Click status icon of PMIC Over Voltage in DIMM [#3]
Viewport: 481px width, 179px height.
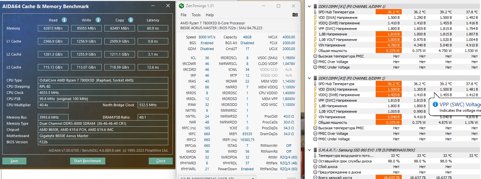tap(315, 134)
